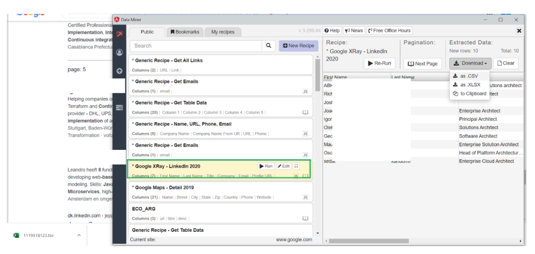Open the 1119518123.tsv downloaded file

[x=39, y=235]
